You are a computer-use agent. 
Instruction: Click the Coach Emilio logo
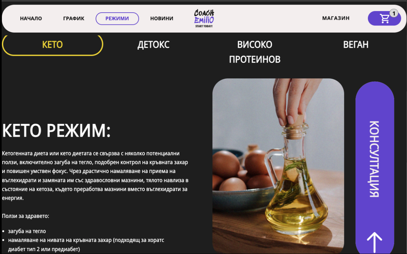click(x=204, y=18)
